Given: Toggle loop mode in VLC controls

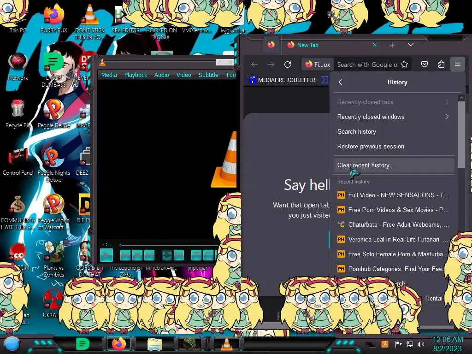Looking at the screenshot, I should 208,255.
